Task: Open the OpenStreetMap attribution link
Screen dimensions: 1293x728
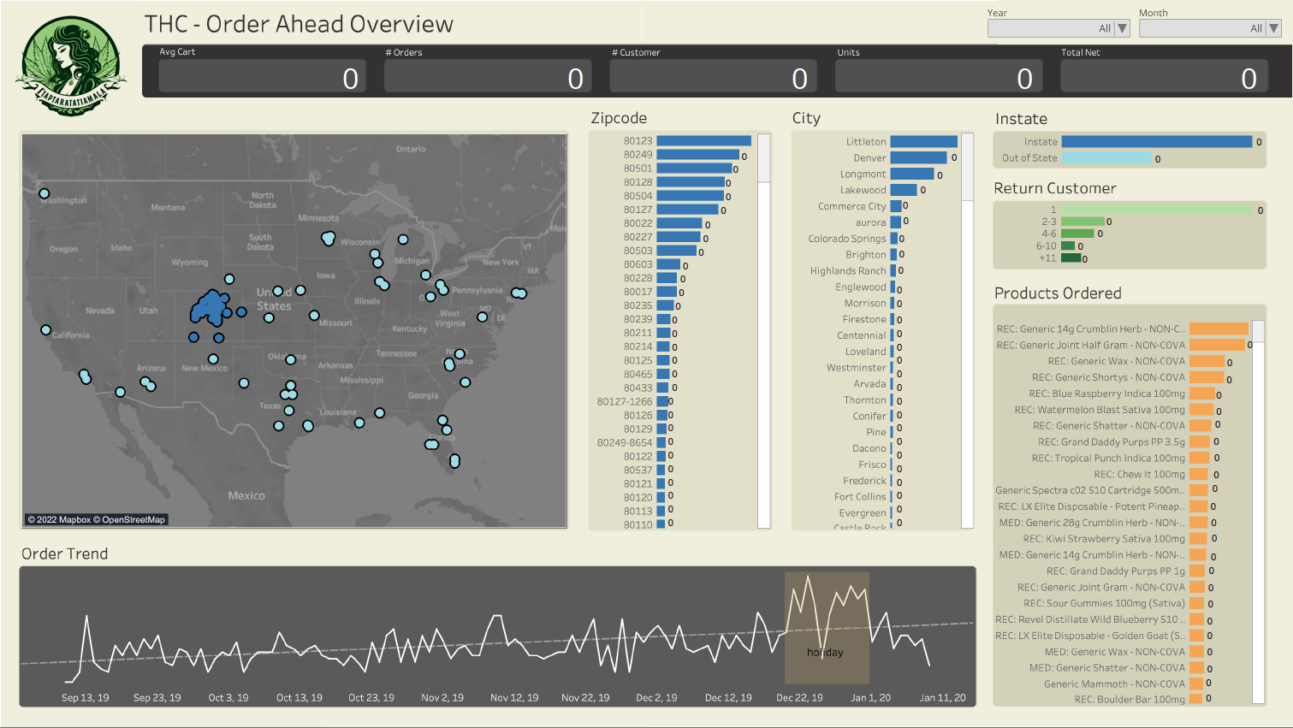Action: click(x=129, y=519)
